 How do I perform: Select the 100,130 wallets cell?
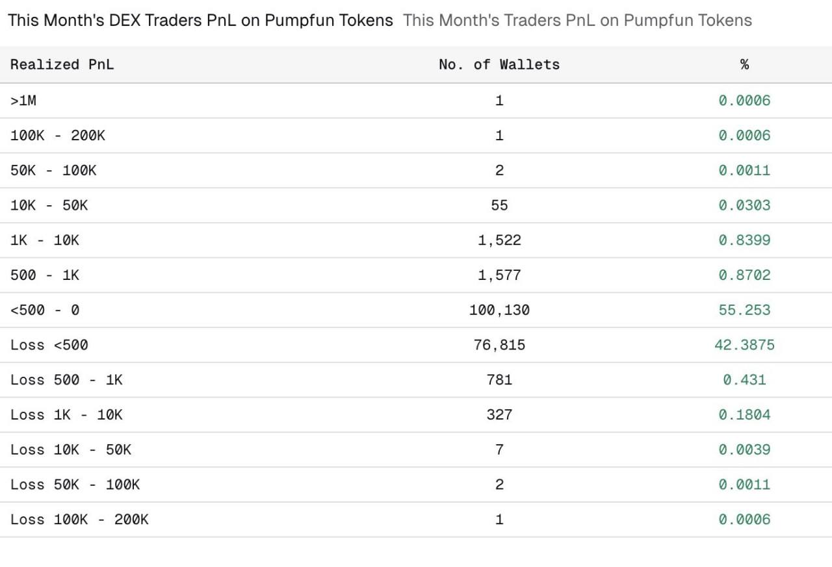(x=499, y=310)
